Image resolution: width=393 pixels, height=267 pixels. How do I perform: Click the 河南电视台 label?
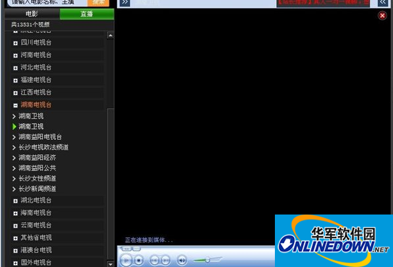[x=36, y=55]
